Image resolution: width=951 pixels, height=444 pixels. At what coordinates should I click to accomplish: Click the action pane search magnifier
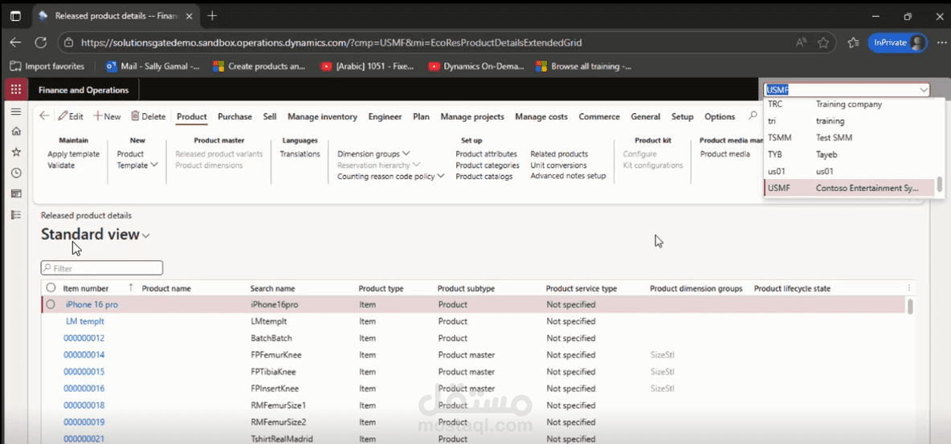pyautogui.click(x=753, y=116)
